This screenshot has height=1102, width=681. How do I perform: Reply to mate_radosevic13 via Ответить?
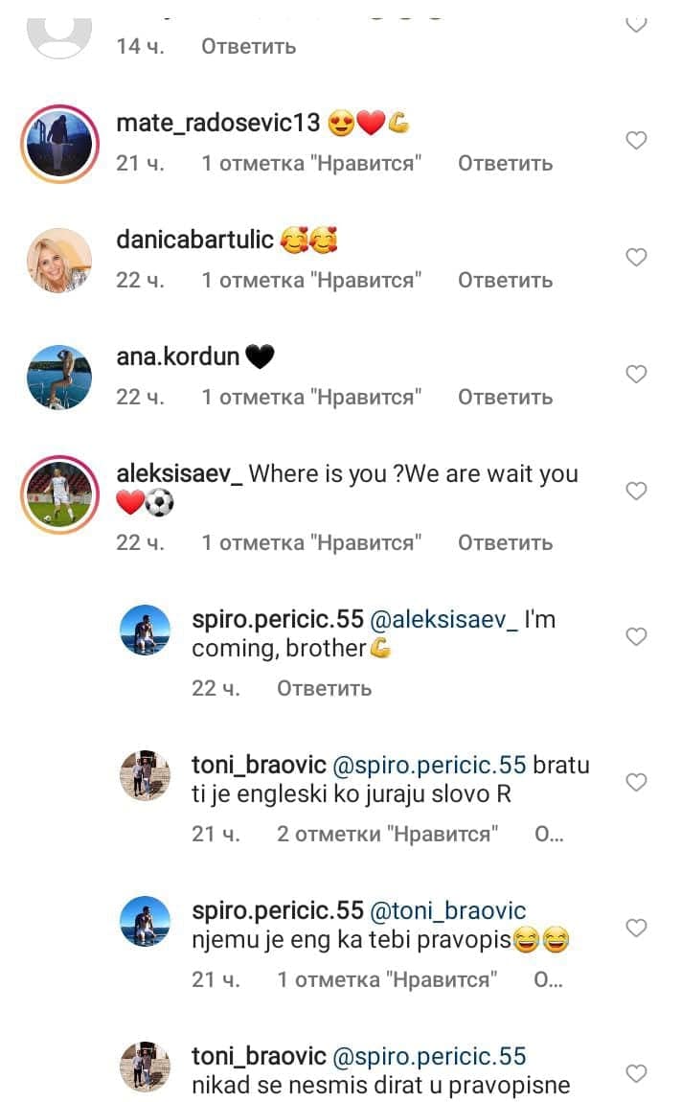point(506,164)
